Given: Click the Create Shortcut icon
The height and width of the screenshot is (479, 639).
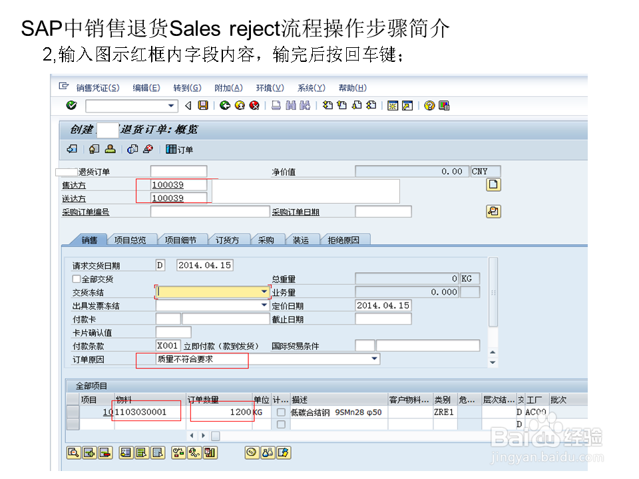Looking at the screenshot, I should [x=407, y=106].
